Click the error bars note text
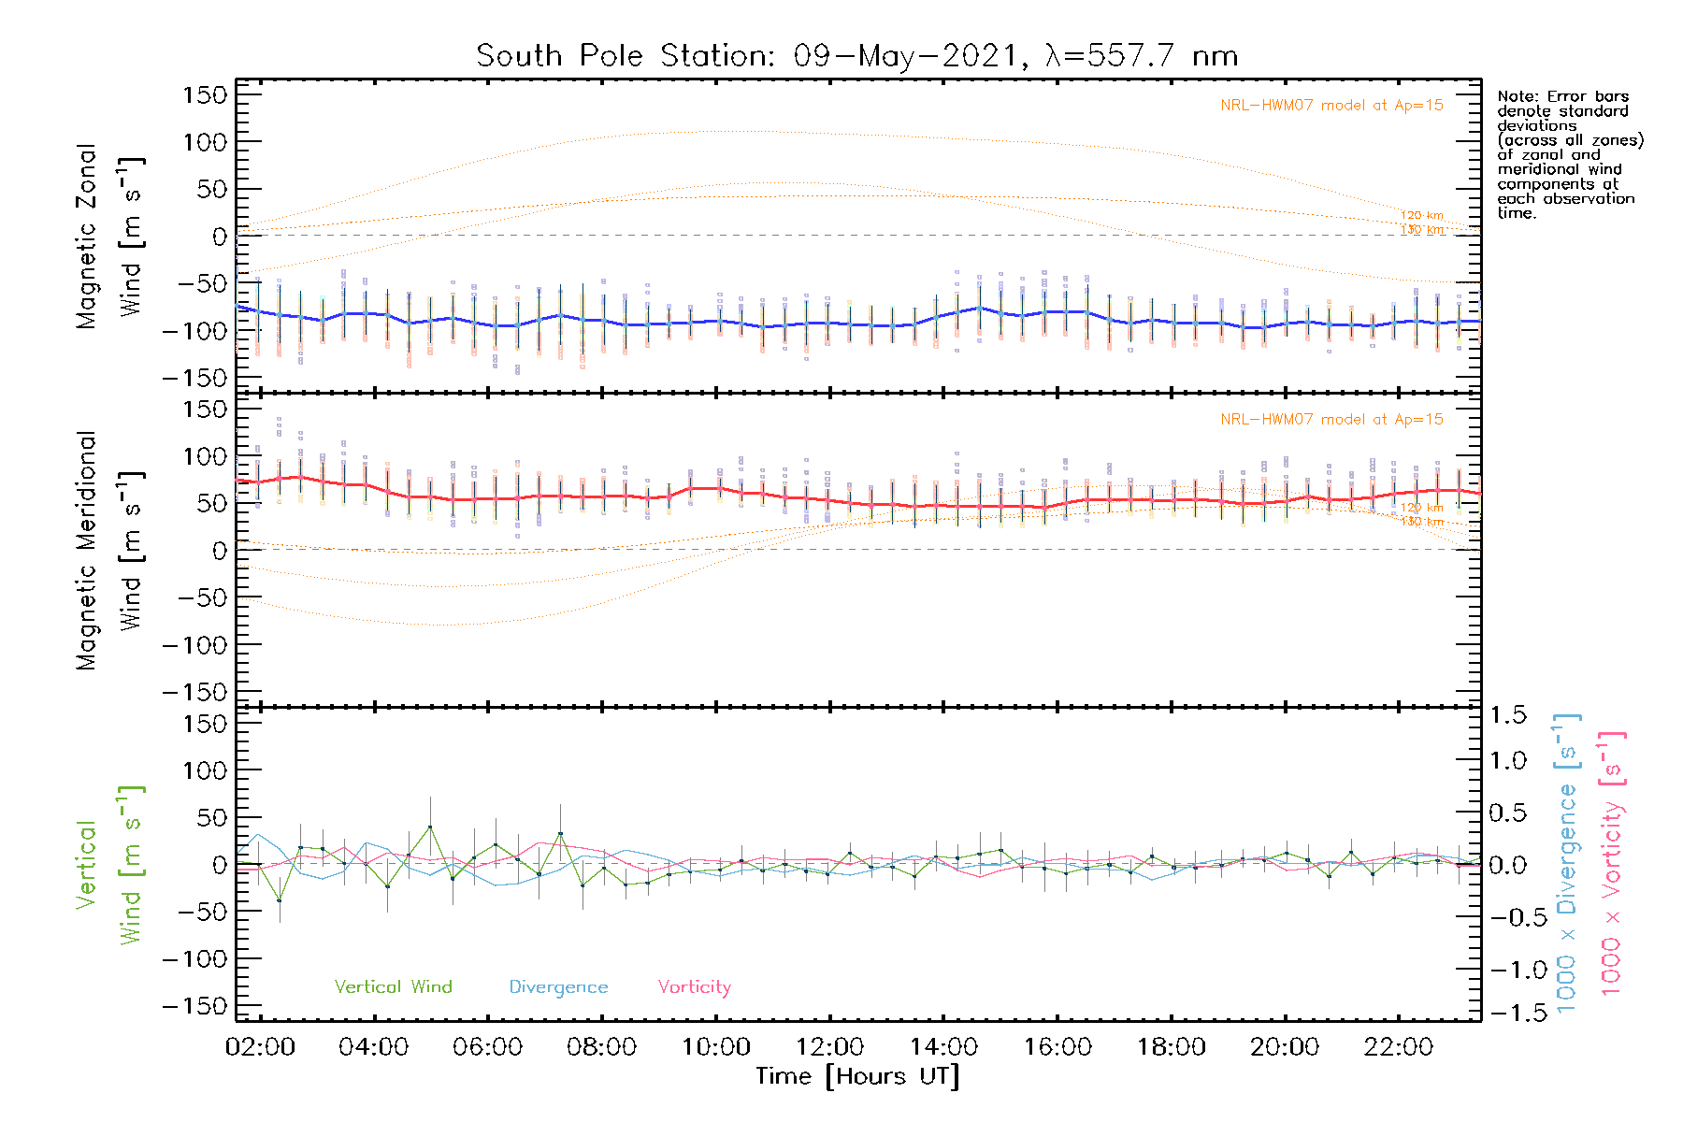The image size is (1683, 1122). coord(1569,154)
